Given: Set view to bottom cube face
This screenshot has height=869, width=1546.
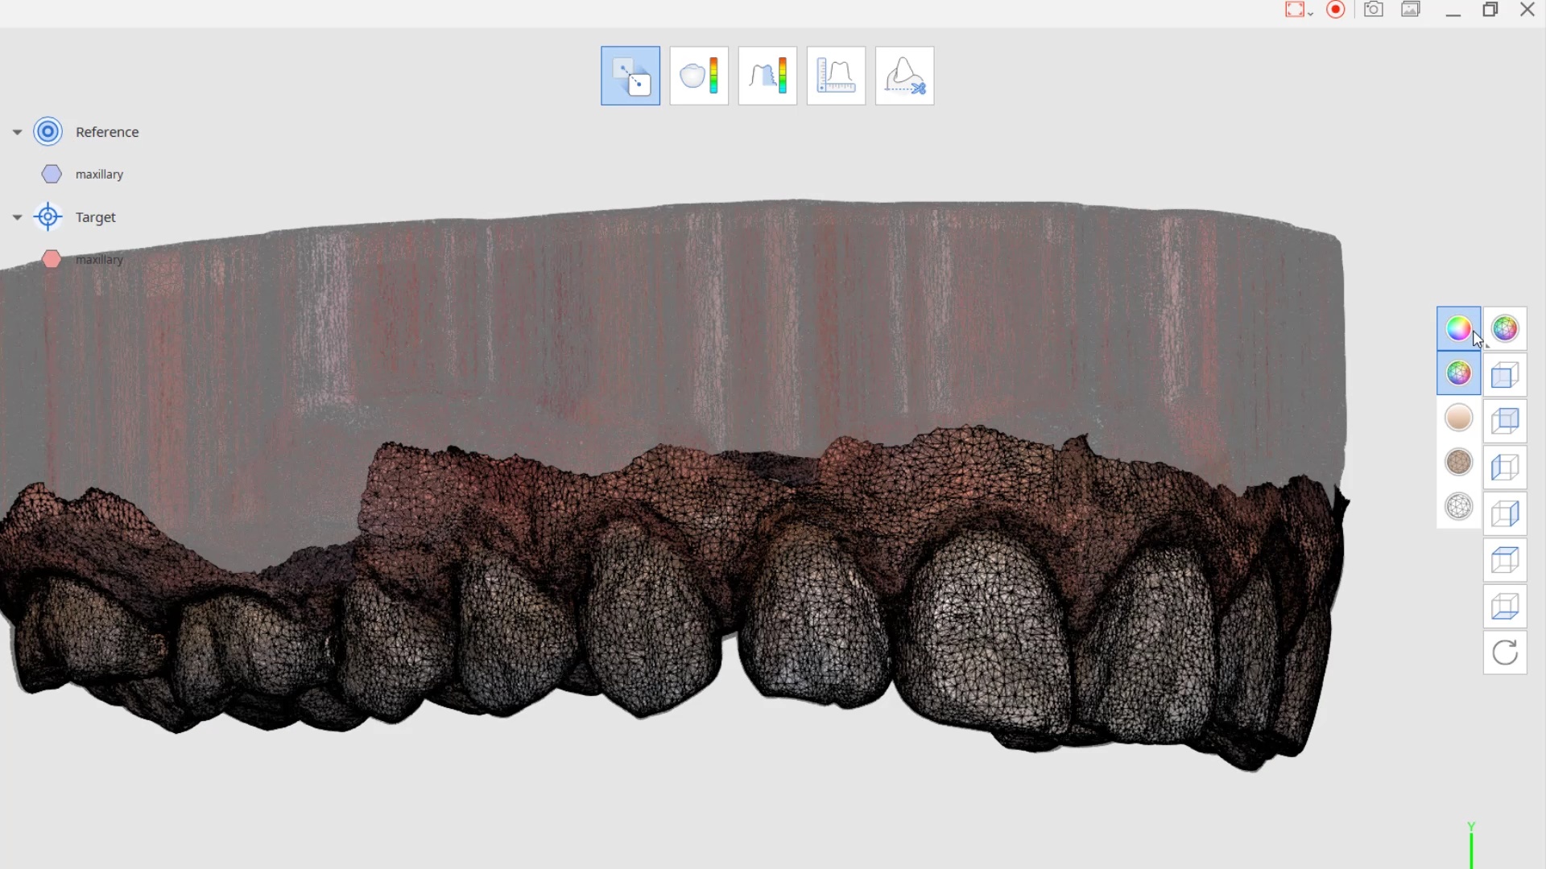Looking at the screenshot, I should [x=1505, y=606].
